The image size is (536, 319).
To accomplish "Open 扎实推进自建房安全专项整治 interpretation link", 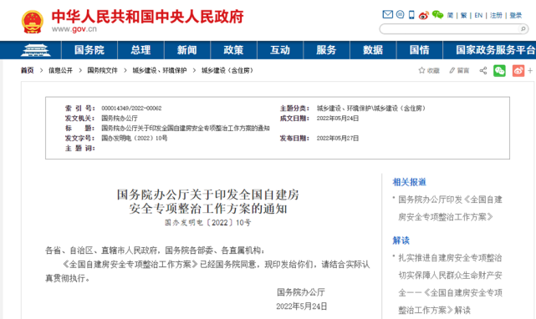I will pyautogui.click(x=450, y=284).
